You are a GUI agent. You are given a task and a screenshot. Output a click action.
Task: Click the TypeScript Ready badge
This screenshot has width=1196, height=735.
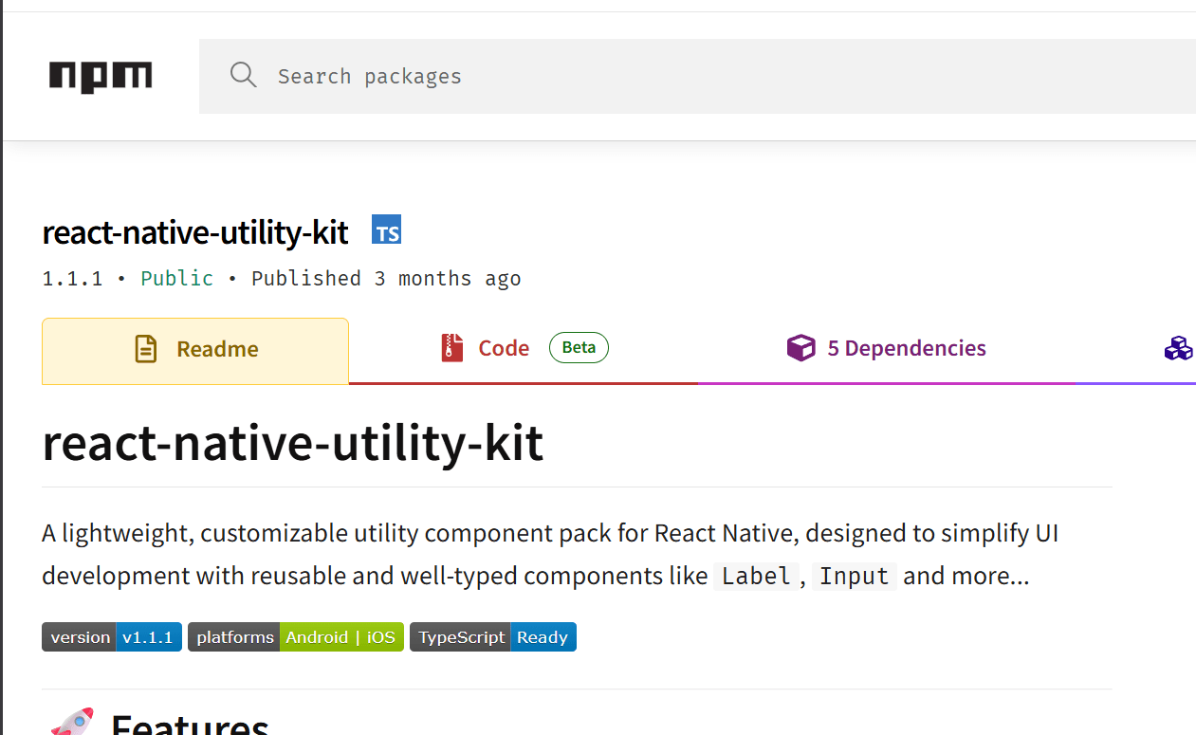click(x=492, y=636)
